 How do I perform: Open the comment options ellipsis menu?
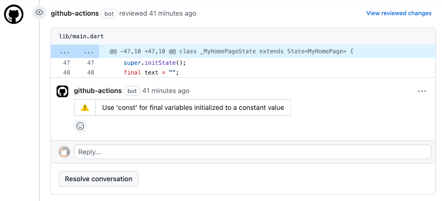pos(422,91)
